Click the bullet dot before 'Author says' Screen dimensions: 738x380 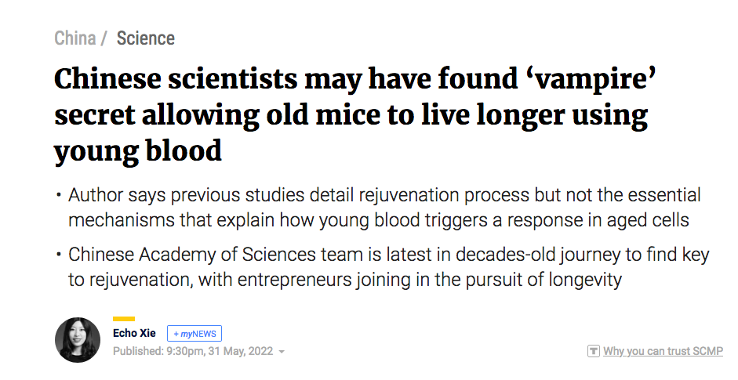58,195
